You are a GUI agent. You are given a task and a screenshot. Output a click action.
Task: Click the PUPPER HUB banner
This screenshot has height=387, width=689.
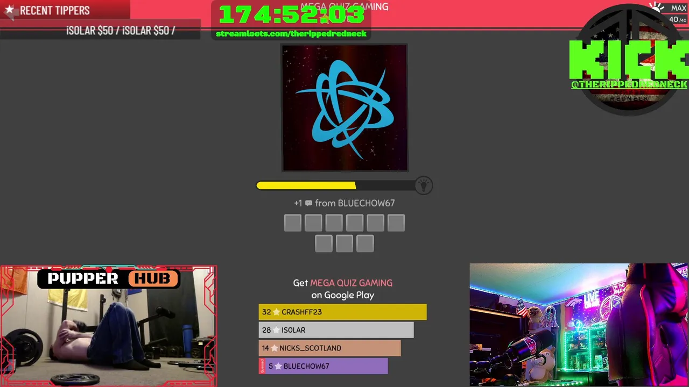tap(108, 278)
